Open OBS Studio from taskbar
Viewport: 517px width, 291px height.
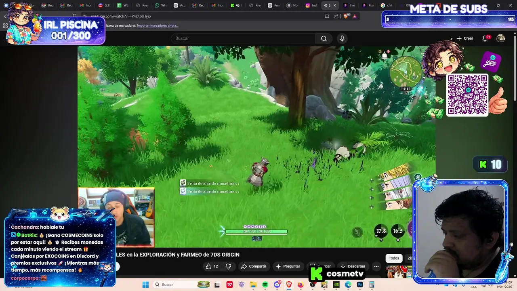[x=312, y=285]
